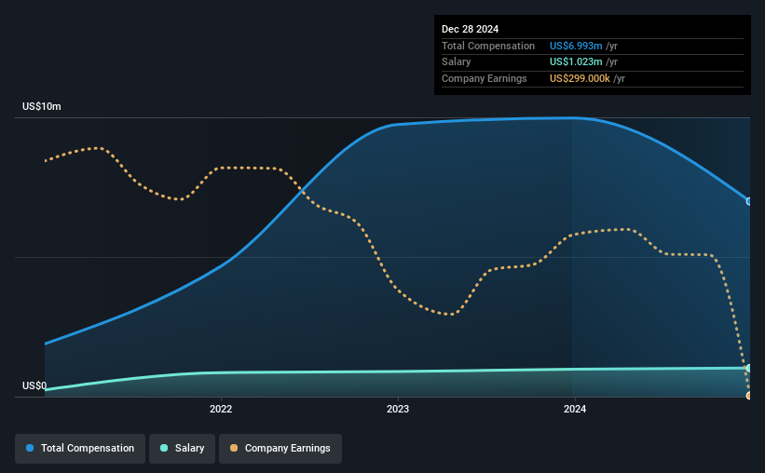
Task: Click the US$1.023m salary value
Action: click(x=576, y=62)
